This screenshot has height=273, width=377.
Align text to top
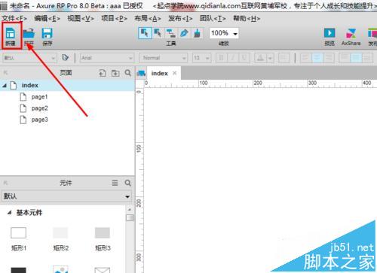[345, 58]
